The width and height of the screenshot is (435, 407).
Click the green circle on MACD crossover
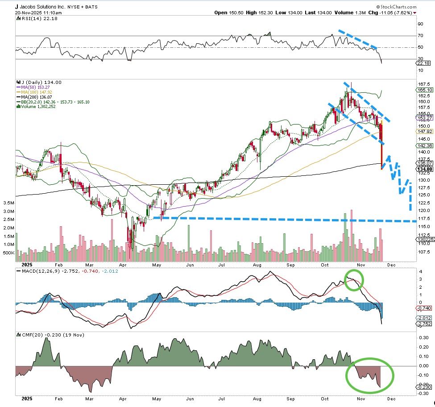(x=354, y=280)
